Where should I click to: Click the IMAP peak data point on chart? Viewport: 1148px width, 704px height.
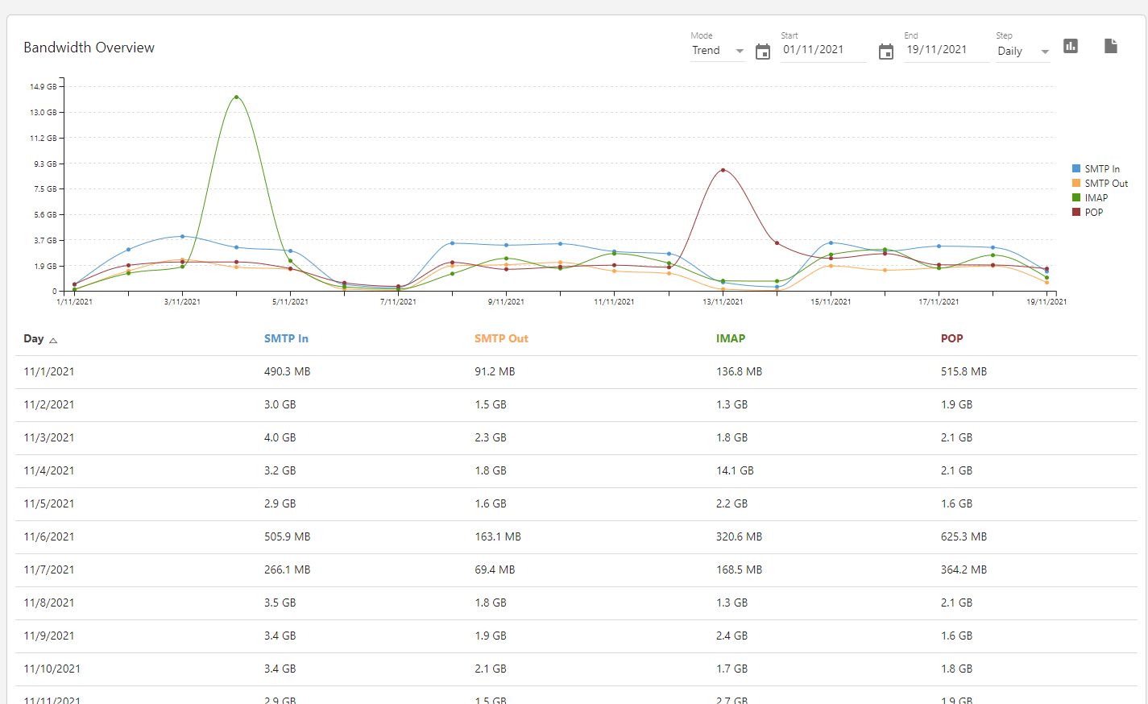[236, 97]
